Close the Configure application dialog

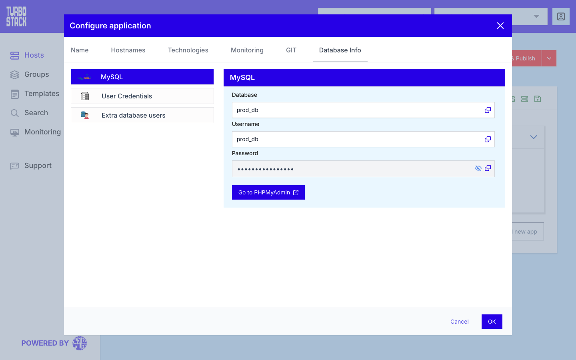[500, 26]
